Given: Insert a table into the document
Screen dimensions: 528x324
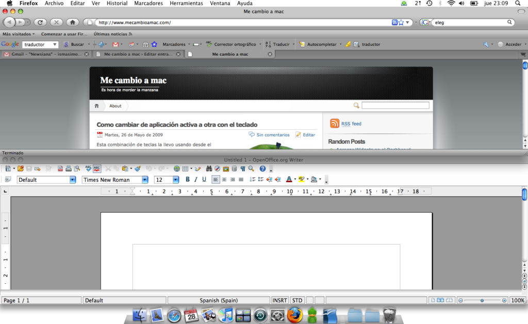Looking at the screenshot, I should (185, 168).
